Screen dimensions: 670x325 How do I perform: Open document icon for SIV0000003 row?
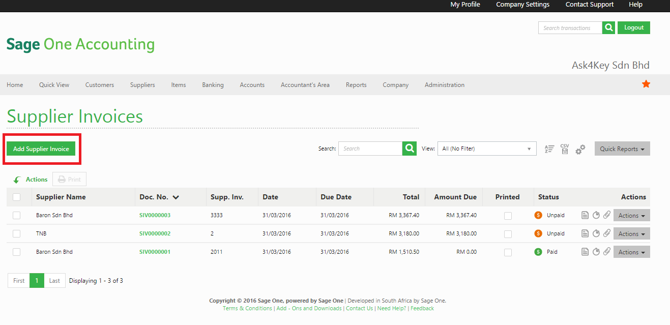(x=585, y=215)
